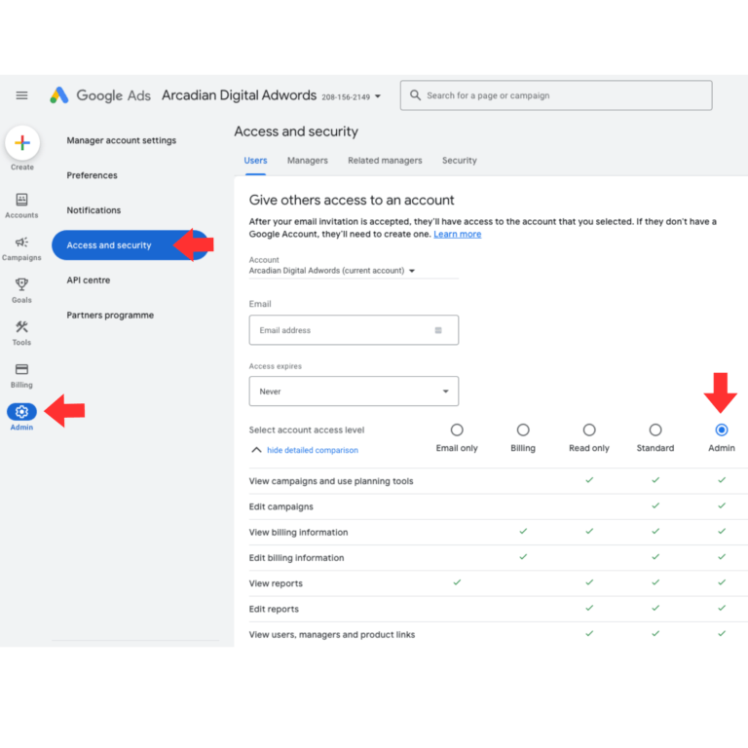Expand the account switcher arrow in header
748x748 pixels.
[378, 96]
